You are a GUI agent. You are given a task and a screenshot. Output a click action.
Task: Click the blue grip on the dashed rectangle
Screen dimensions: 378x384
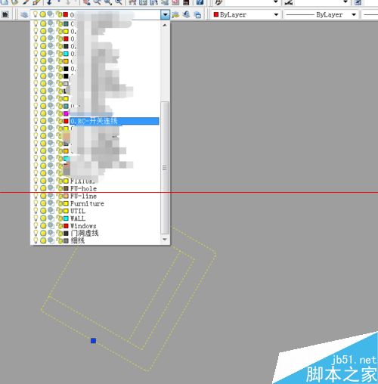(93, 341)
